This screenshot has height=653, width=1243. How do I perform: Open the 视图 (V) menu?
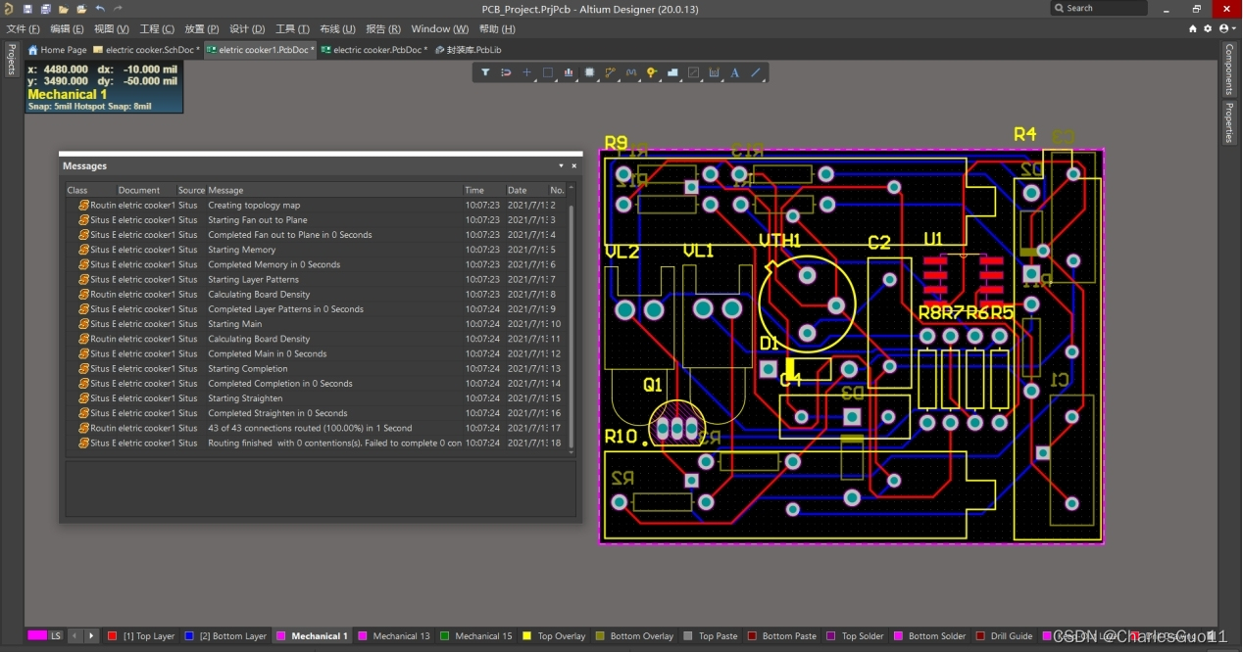click(111, 29)
